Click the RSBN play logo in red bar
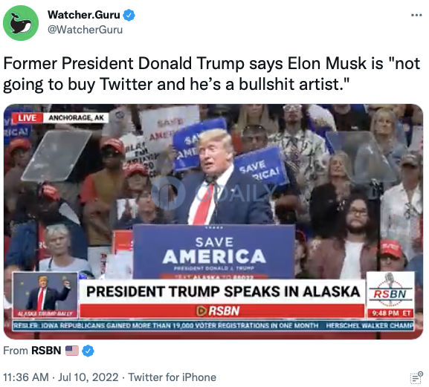 (218, 310)
